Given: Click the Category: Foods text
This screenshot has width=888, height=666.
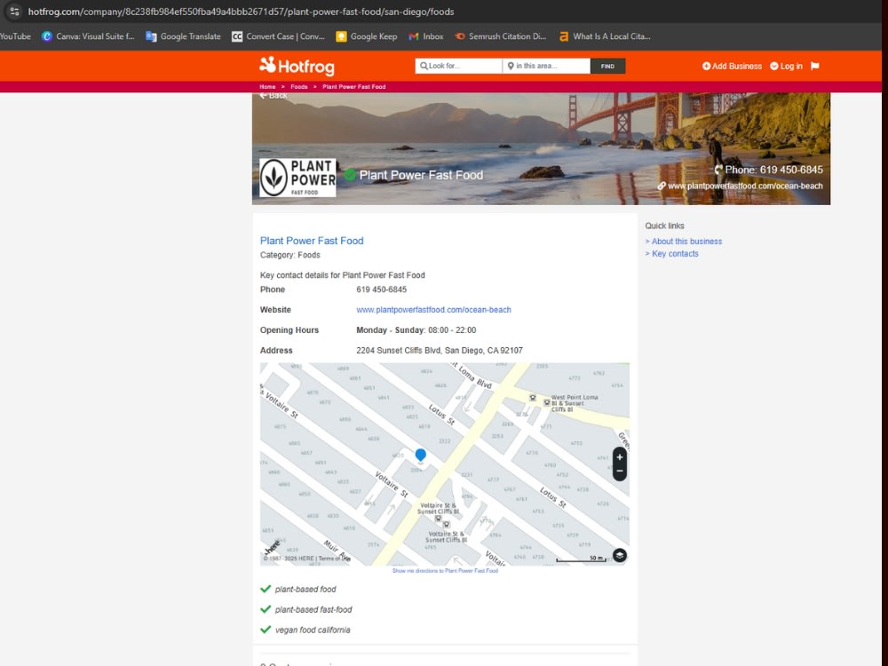Looking at the screenshot, I should click(x=290, y=255).
